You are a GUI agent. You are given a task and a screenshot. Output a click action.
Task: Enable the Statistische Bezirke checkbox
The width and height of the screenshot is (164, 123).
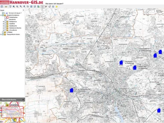5,28
